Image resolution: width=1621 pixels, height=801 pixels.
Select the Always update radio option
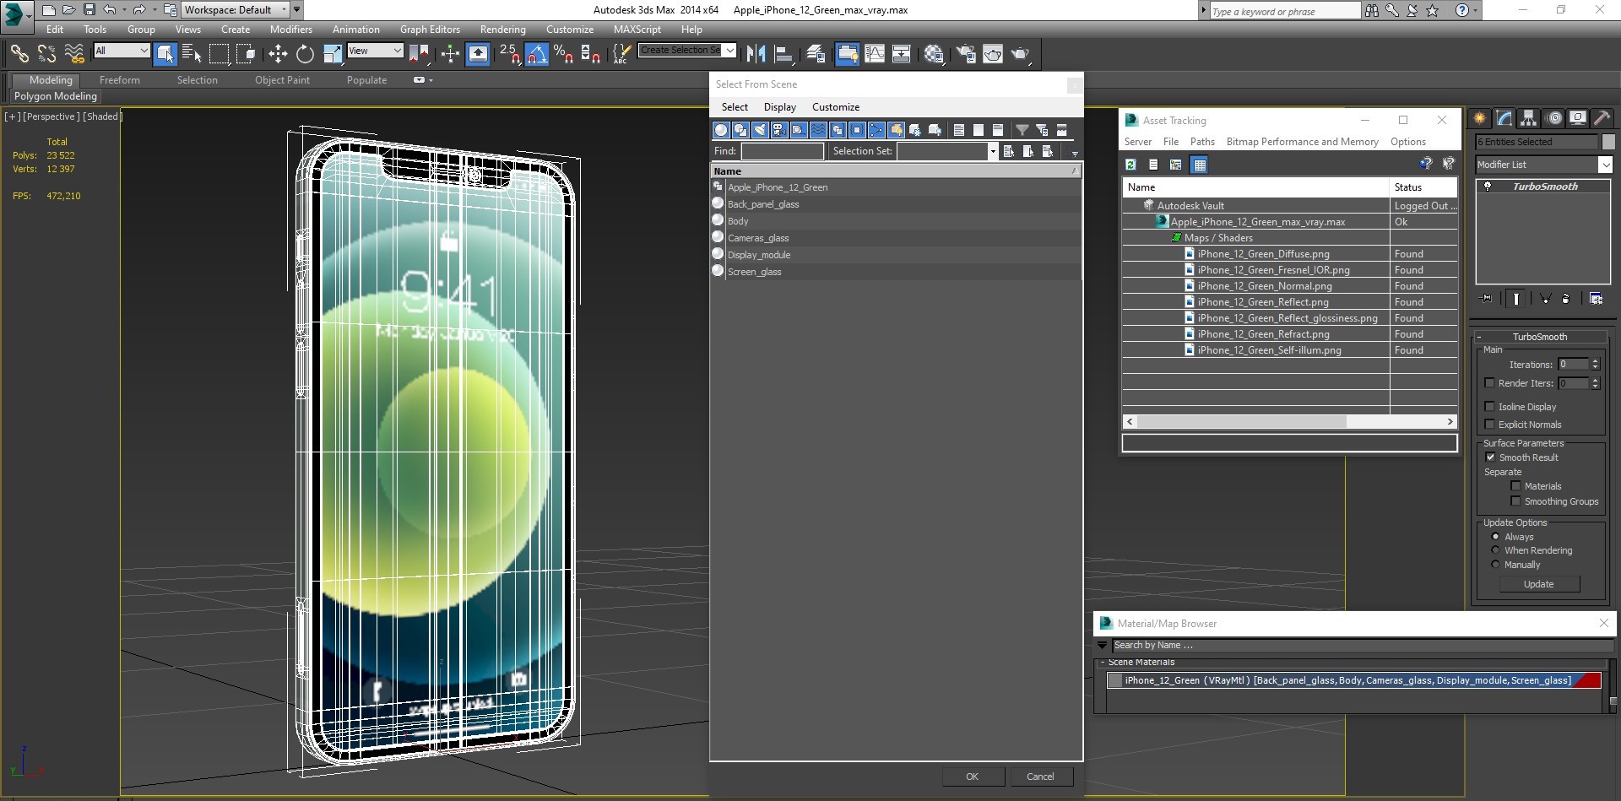1495,537
